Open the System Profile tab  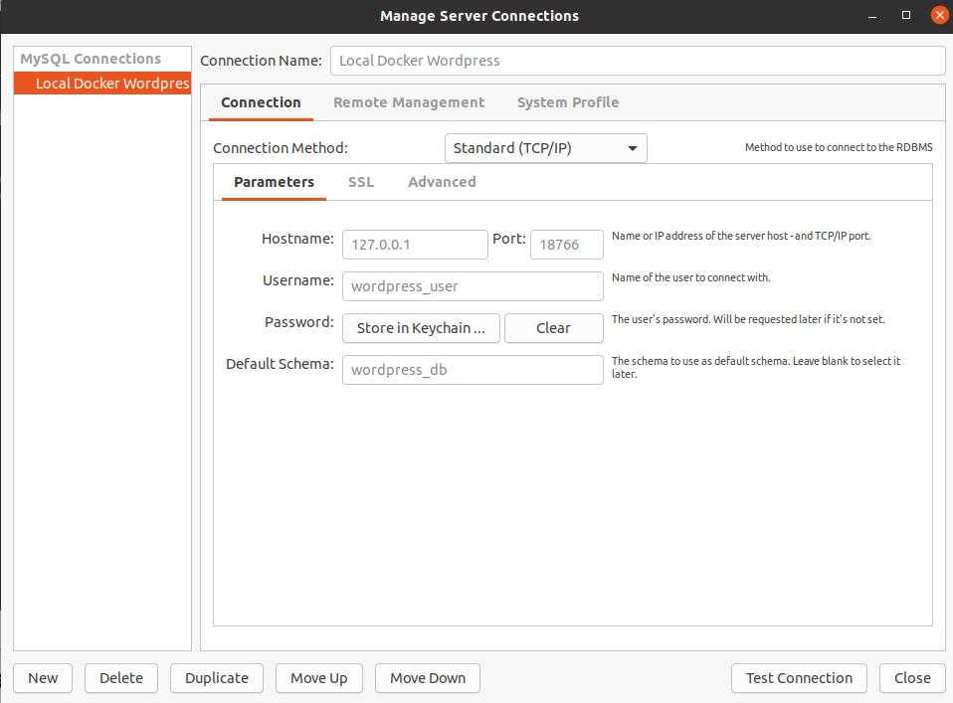point(568,102)
